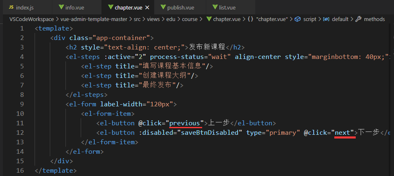The image size is (394, 176).
Task: Open the chapter.vue file breadcrumb
Action: click(x=227, y=19)
